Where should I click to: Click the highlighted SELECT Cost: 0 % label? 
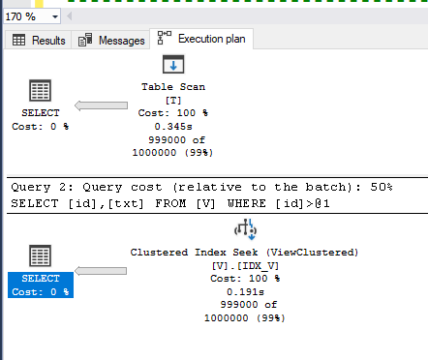(41, 285)
